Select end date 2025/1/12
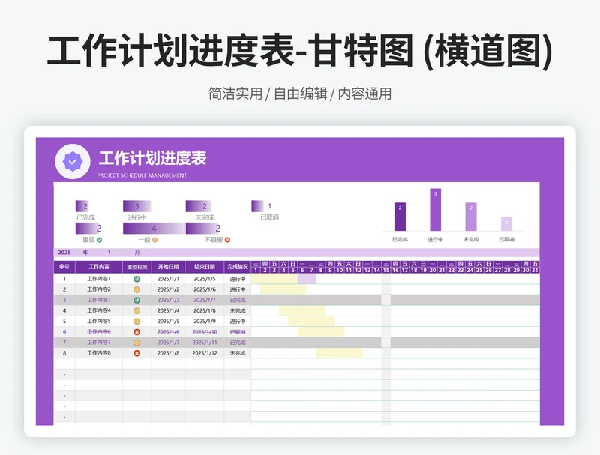 205,353
